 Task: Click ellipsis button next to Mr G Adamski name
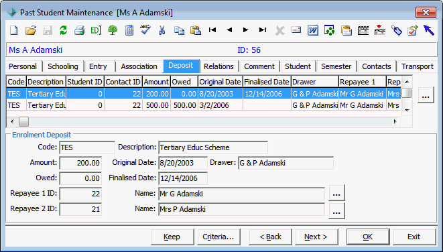click(336, 193)
